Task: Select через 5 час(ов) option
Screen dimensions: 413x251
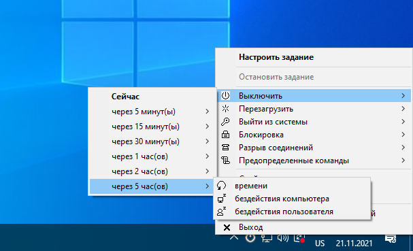Action: (152, 186)
